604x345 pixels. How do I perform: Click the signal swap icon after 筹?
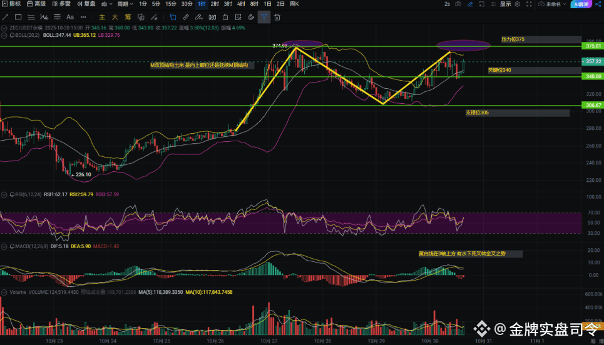pyautogui.click(x=141, y=17)
